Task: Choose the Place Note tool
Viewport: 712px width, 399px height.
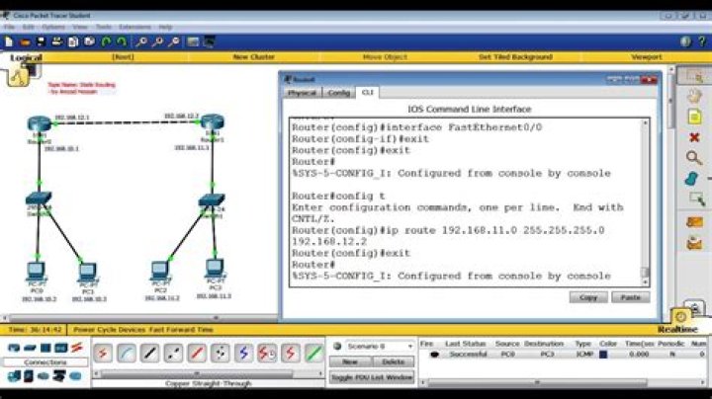Action: pos(694,117)
